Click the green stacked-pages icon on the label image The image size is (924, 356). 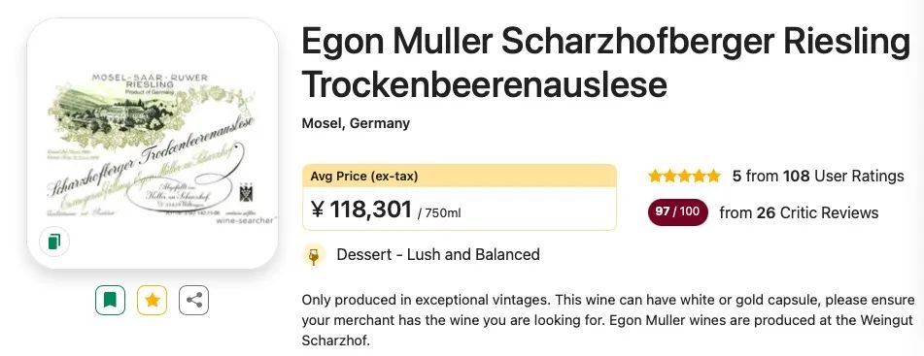click(x=54, y=242)
